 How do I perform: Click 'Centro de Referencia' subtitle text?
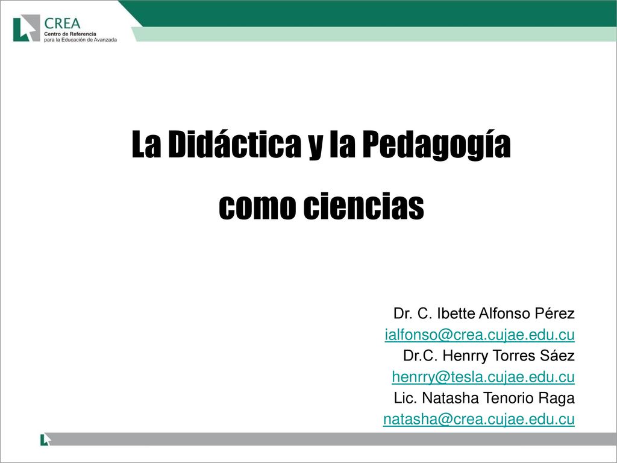click(70, 34)
